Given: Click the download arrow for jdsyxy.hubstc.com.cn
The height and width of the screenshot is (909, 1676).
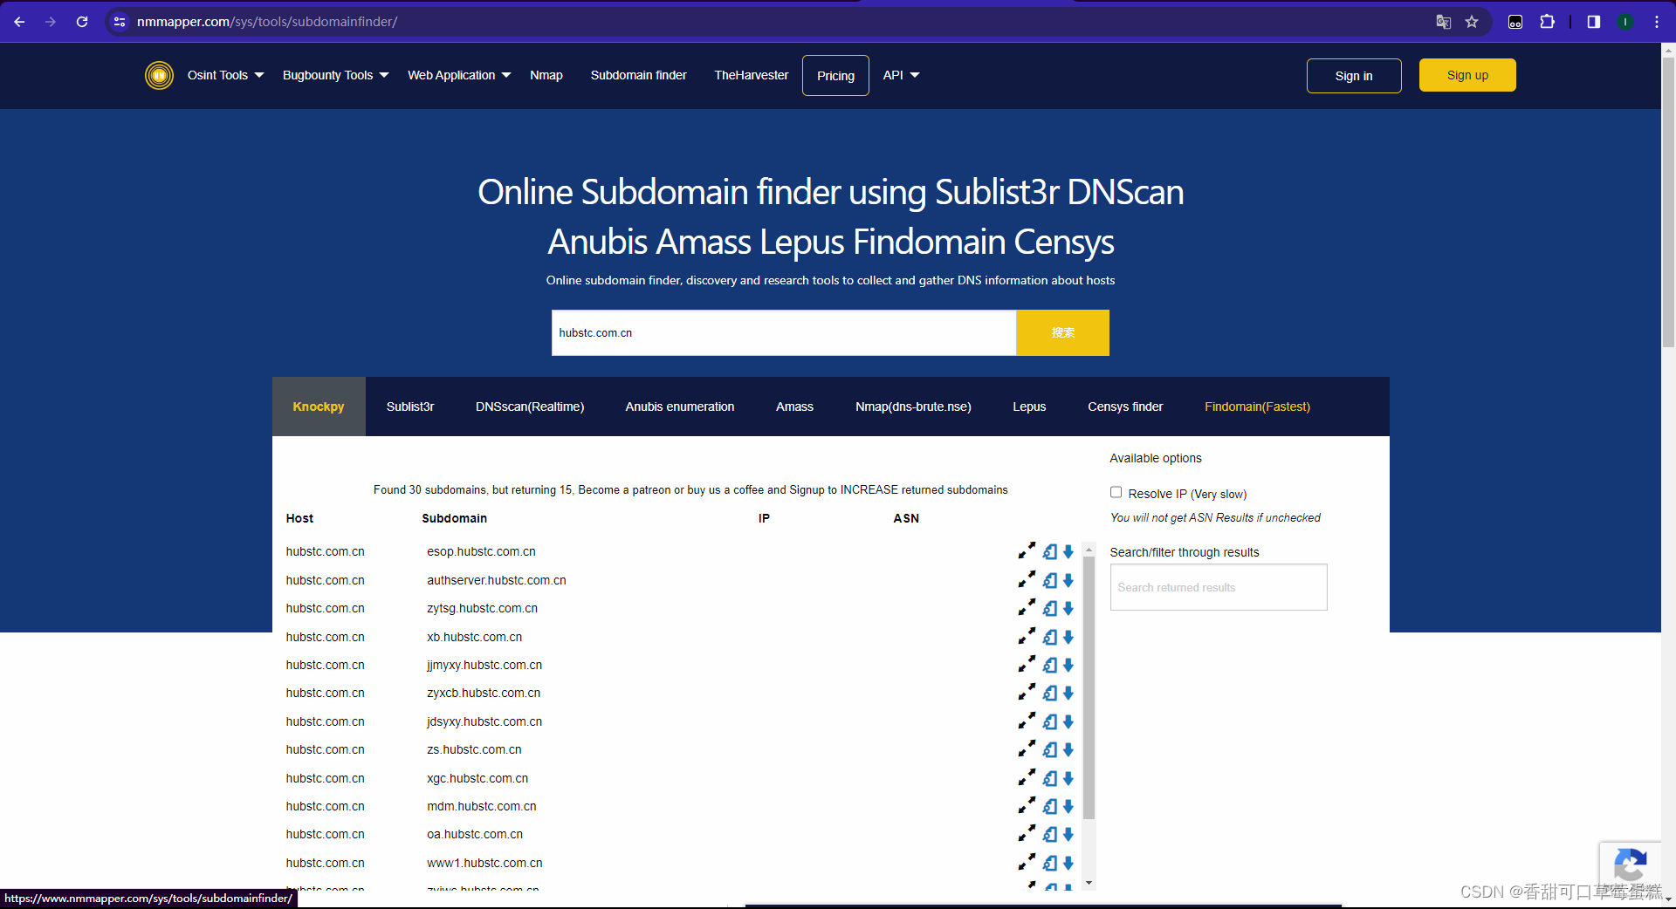Looking at the screenshot, I should click(1068, 721).
